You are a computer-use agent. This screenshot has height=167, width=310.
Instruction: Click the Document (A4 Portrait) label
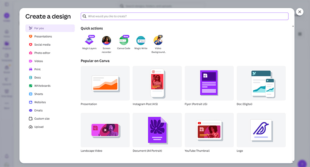tap(147, 151)
